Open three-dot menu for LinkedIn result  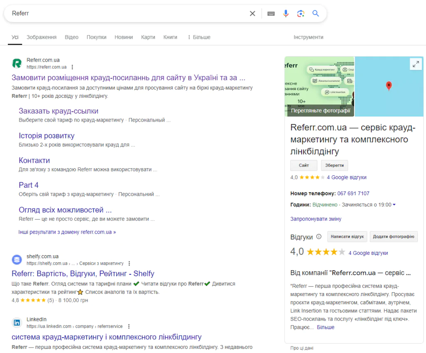(x=129, y=326)
